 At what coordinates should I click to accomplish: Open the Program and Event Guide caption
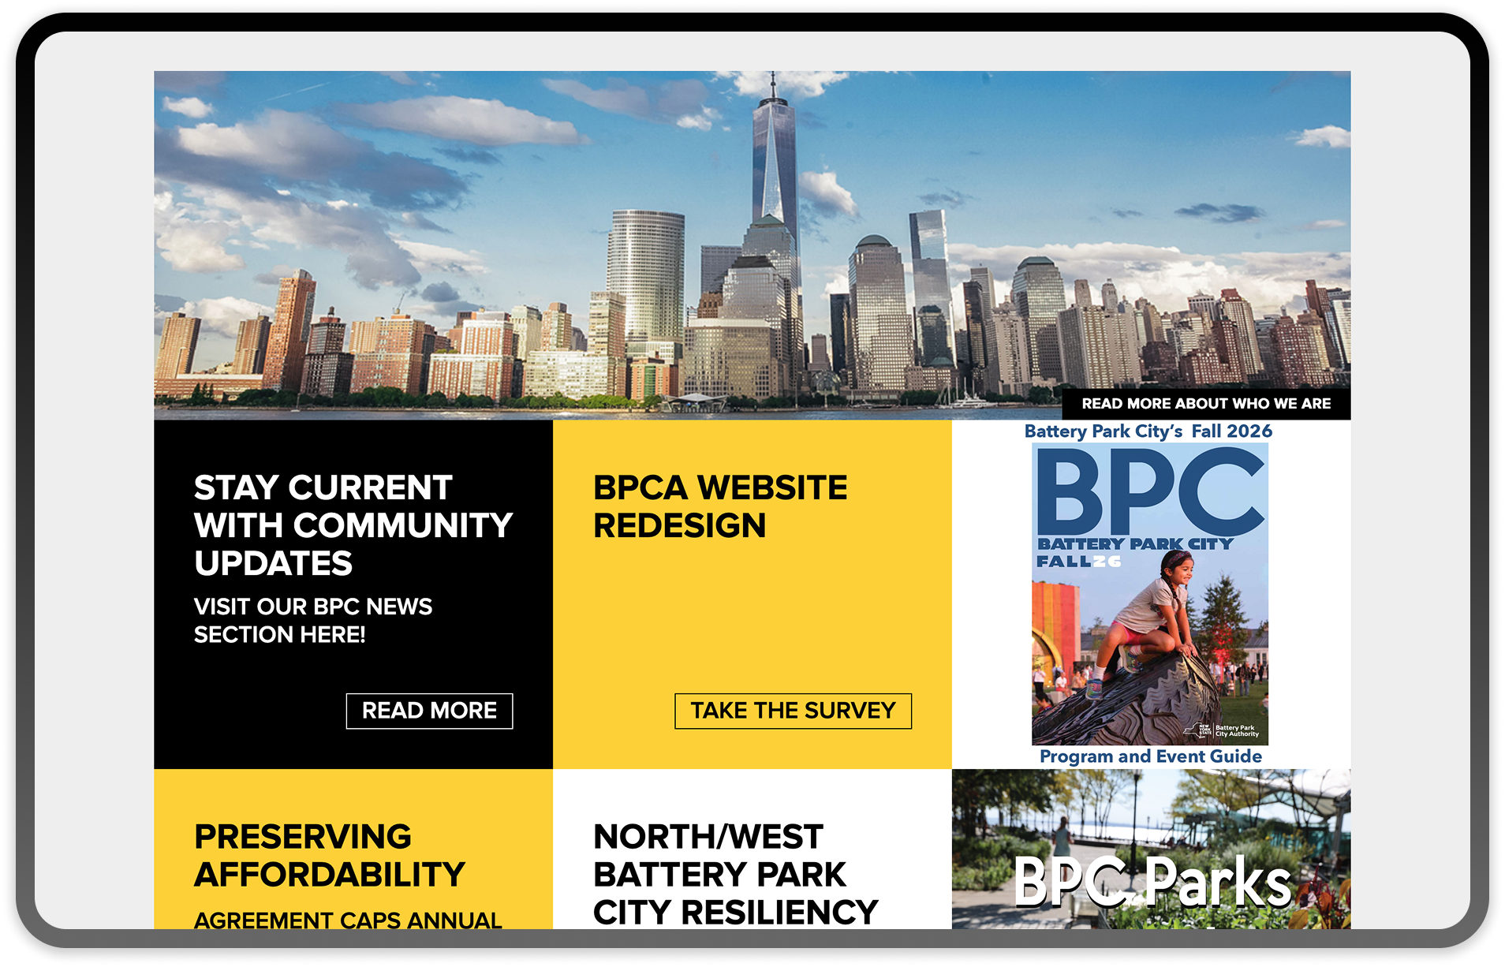pos(1151,756)
